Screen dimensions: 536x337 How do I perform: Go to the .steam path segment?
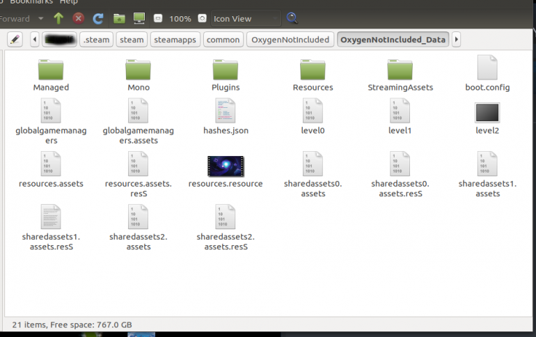click(97, 40)
